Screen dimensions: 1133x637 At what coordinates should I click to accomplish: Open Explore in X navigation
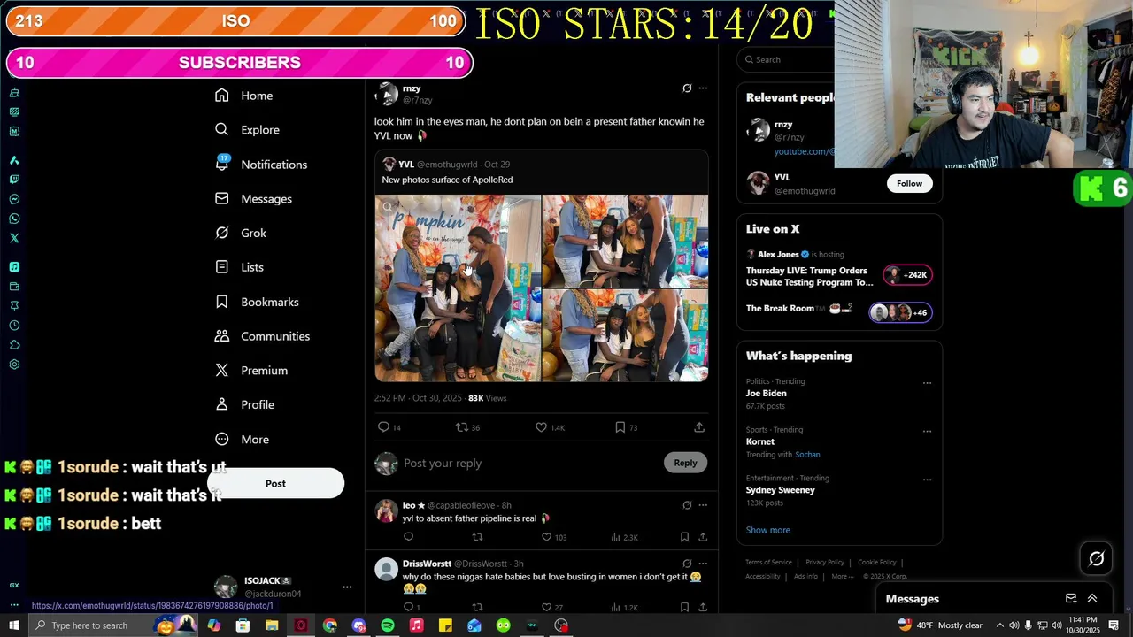[247, 130]
